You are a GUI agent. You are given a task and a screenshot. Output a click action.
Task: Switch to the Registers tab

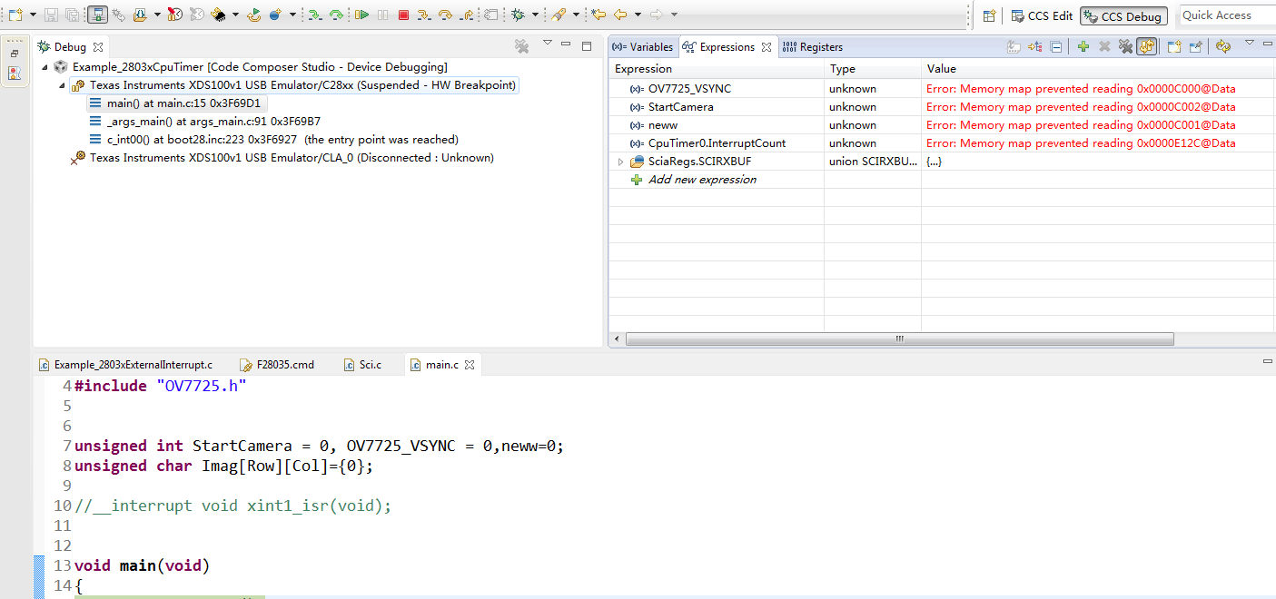tap(812, 47)
